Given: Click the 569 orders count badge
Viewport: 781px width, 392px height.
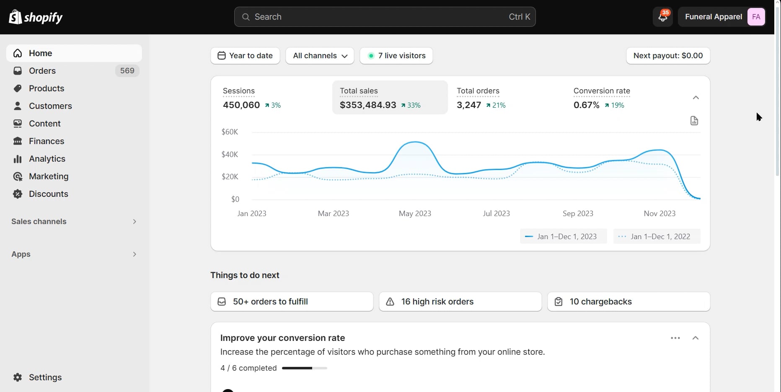Looking at the screenshot, I should (127, 71).
